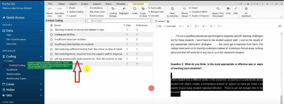
Task: Collapse the NVivo navigation sidebar
Action: (x=42, y=4)
